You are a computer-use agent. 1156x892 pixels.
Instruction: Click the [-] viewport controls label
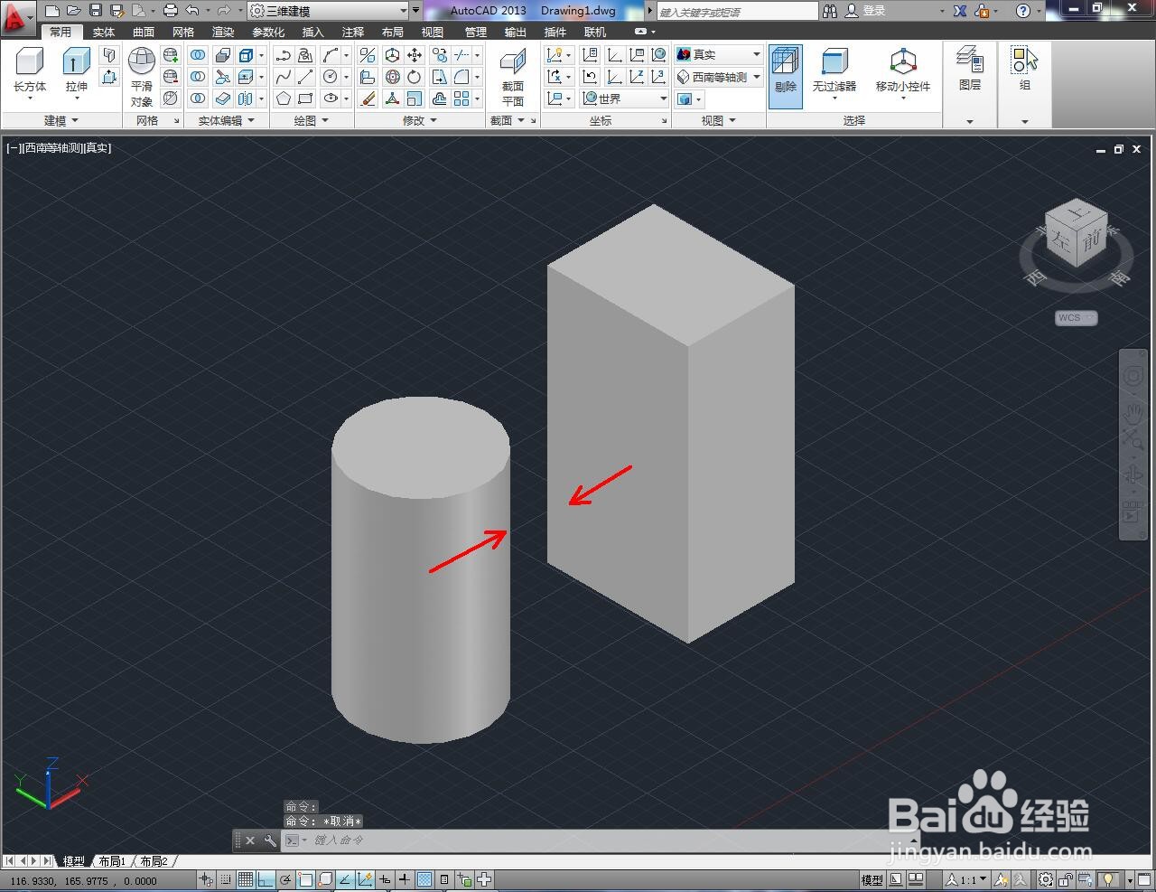click(x=14, y=147)
